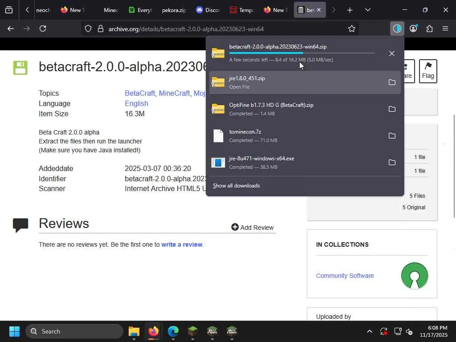Viewport: 456px width, 342px height.
Task: Show tominecon.7z in its folder
Action: (x=392, y=136)
